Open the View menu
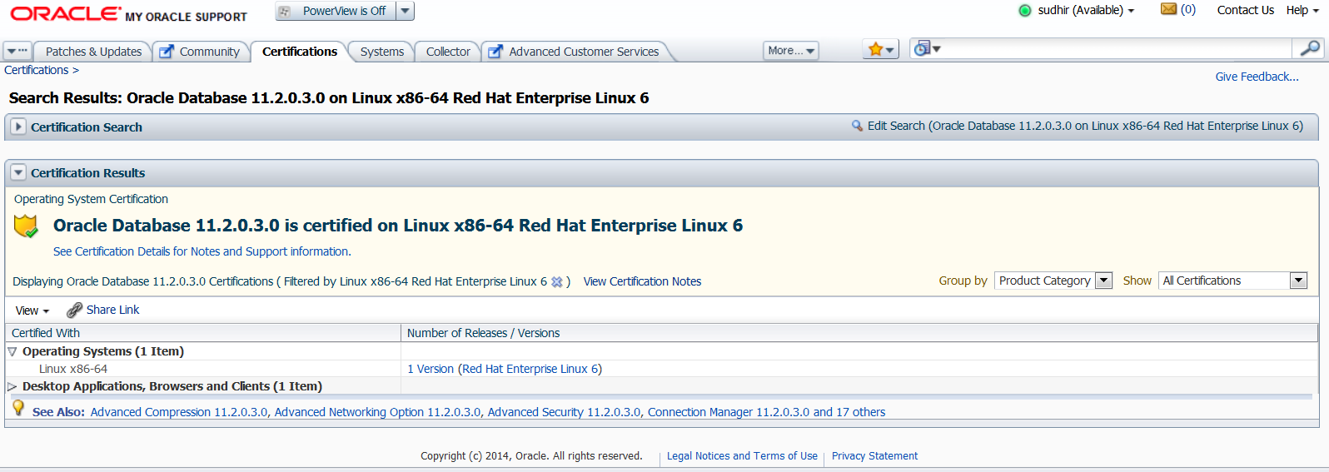 coord(32,311)
